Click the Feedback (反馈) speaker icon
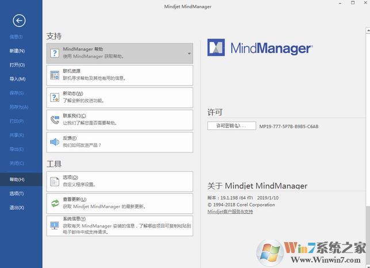This screenshot has height=268, width=370. click(x=55, y=142)
